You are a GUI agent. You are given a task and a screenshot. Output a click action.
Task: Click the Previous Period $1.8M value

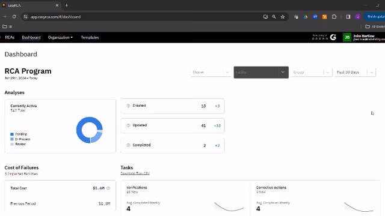(x=104, y=203)
